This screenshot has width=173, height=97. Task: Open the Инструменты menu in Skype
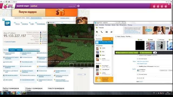123,25
